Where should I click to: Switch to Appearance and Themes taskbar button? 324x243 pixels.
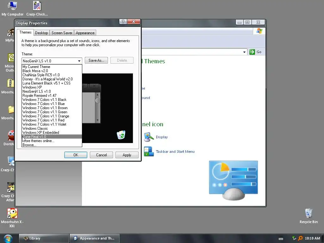(x=95, y=238)
